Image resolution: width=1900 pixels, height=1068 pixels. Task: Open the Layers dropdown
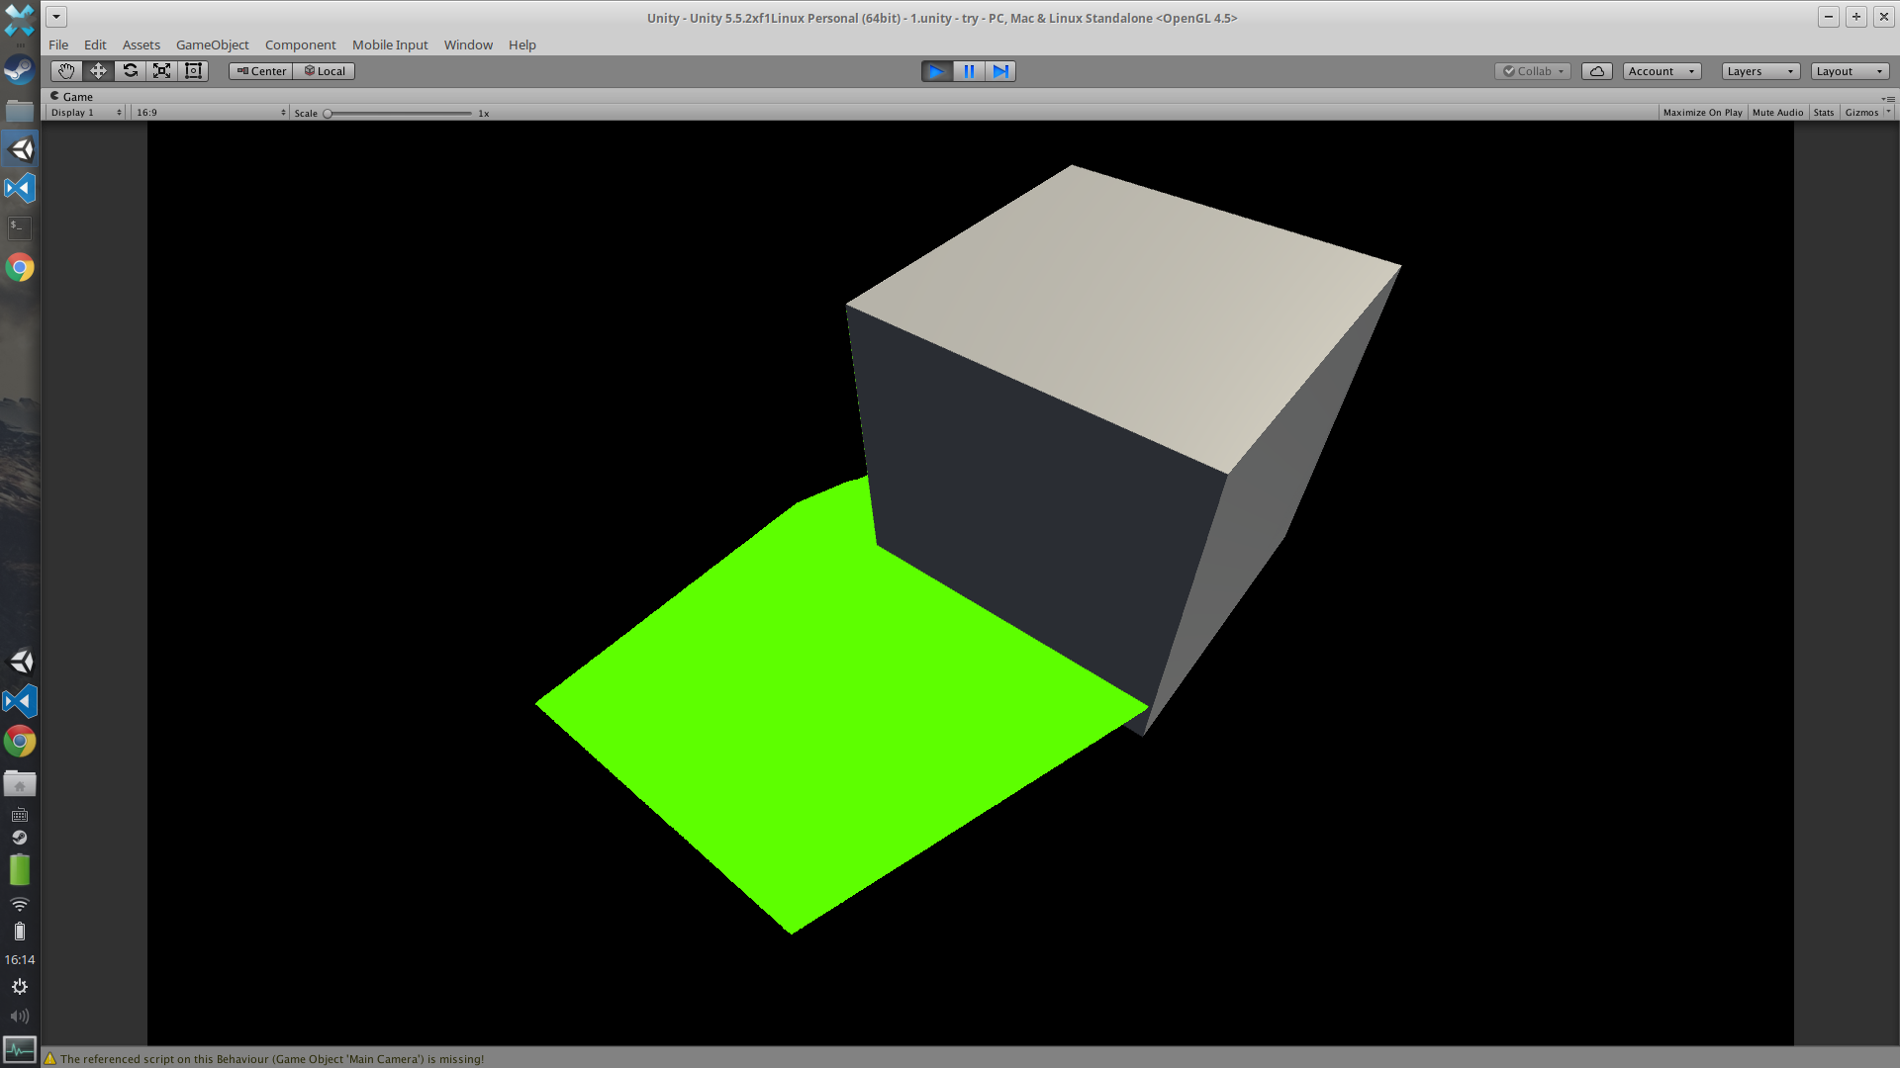tap(1759, 71)
